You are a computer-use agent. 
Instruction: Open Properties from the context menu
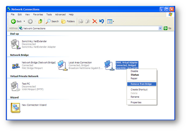pyautogui.click(x=142, y=102)
